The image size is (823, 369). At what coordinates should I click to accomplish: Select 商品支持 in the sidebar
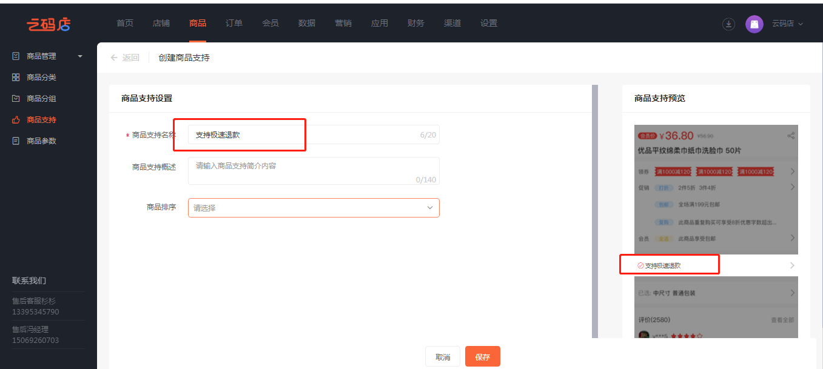pos(41,120)
